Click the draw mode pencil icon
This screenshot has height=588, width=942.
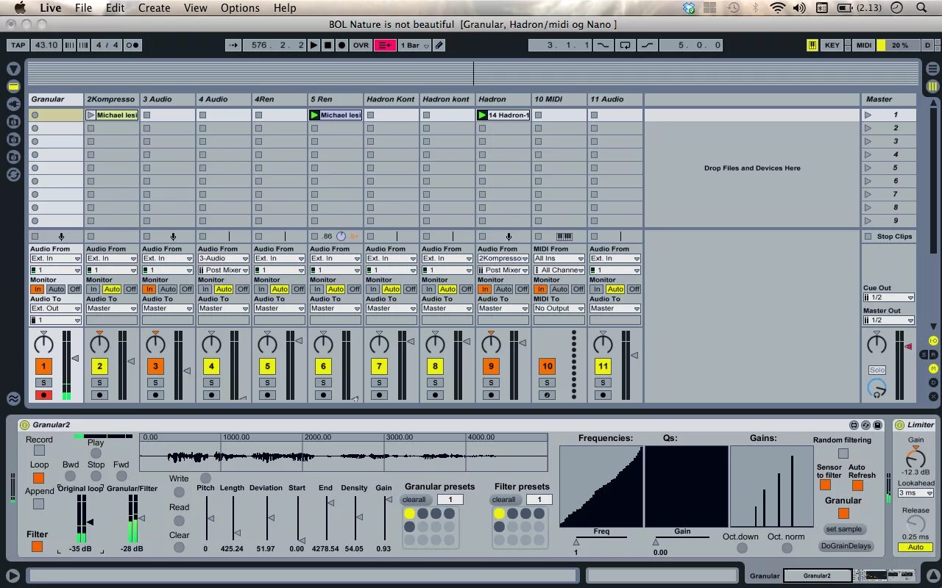pyautogui.click(x=439, y=45)
